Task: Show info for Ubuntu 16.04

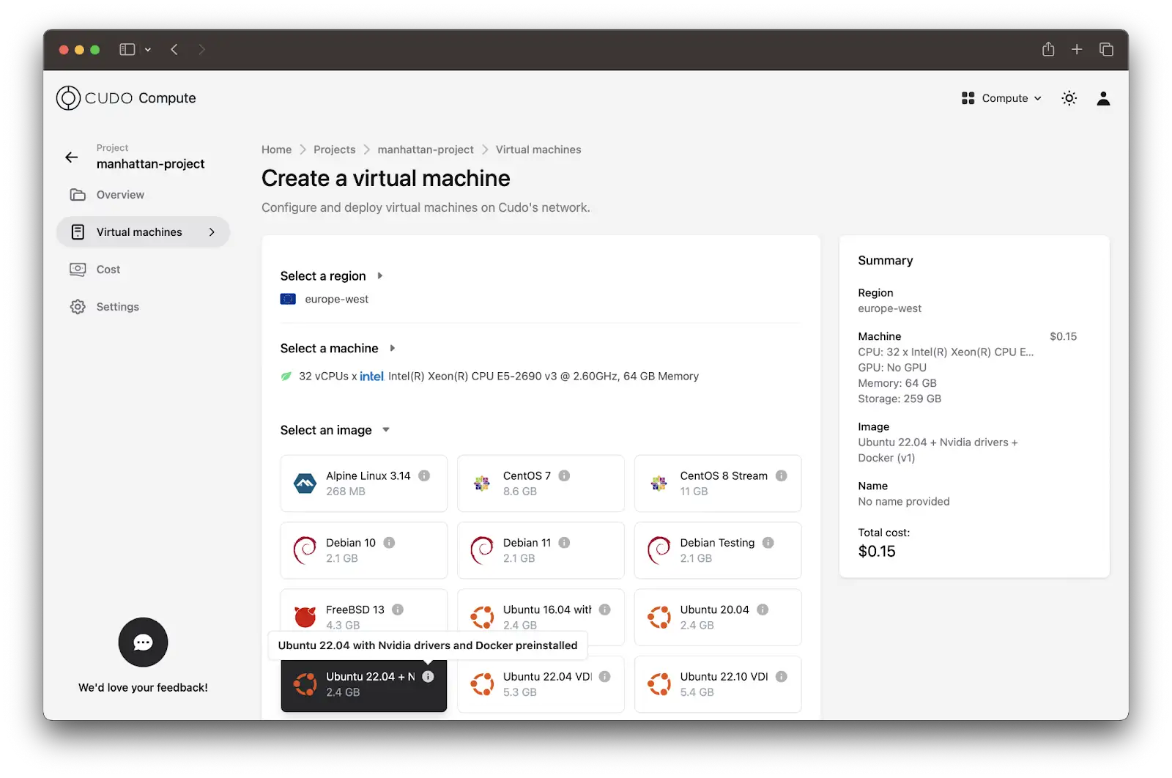Action: (604, 610)
